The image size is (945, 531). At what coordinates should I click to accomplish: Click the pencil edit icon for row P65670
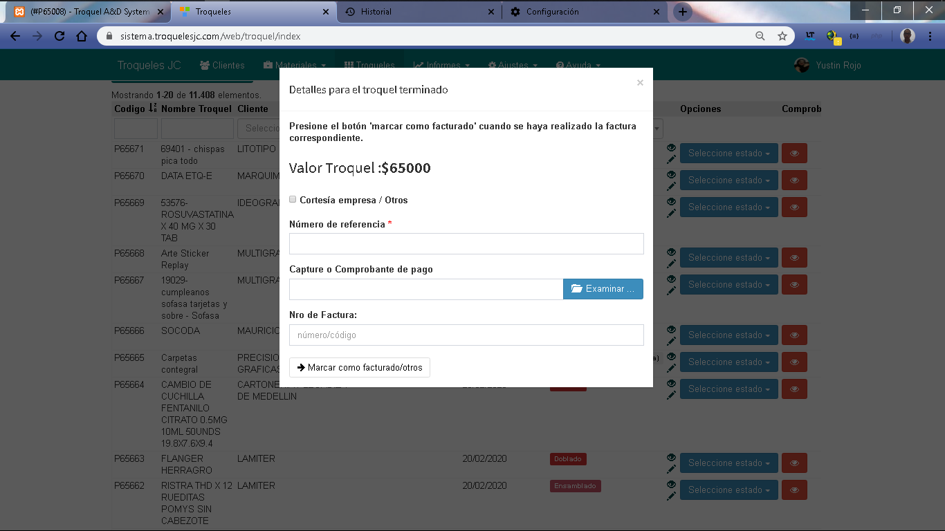[671, 186]
